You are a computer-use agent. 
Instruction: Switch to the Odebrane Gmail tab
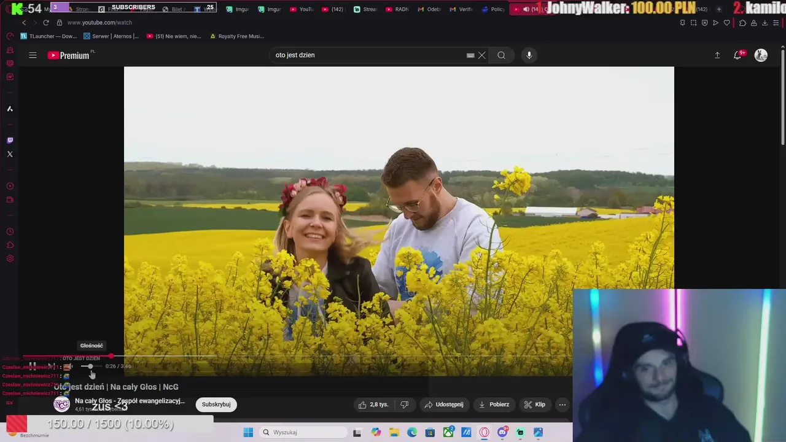(429, 9)
